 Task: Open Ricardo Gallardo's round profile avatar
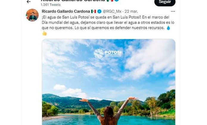pyautogui.click(x=32, y=15)
